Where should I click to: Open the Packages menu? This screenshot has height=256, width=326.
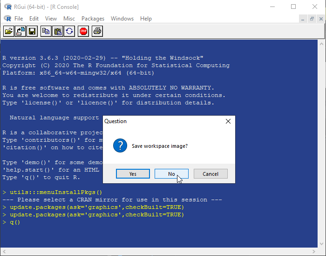(x=93, y=19)
